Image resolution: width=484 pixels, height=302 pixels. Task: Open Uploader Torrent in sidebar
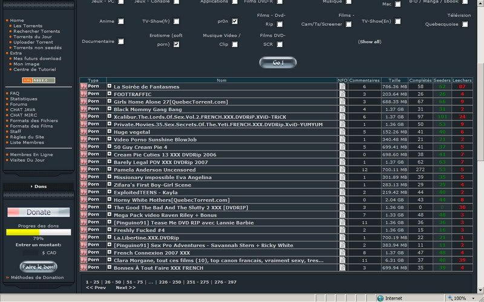click(x=33, y=42)
